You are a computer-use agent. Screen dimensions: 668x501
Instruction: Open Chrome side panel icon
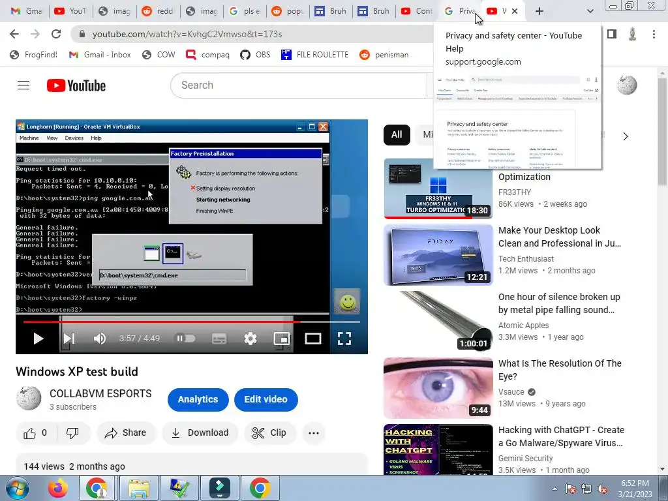[612, 34]
